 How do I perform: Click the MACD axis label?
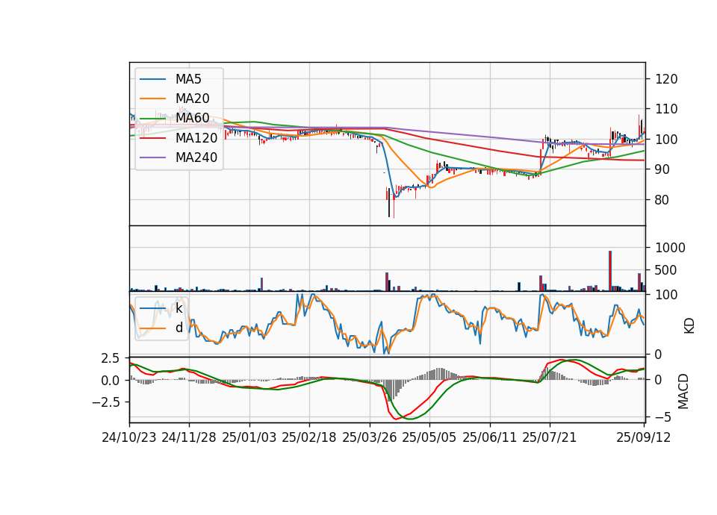point(683,391)
